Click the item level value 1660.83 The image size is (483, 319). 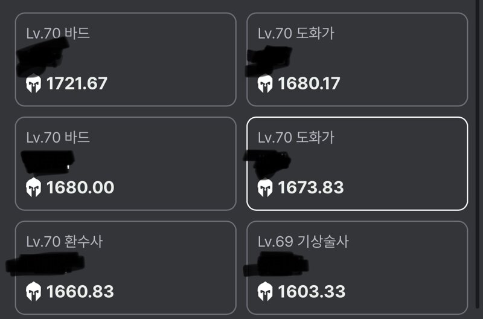pyautogui.click(x=80, y=292)
